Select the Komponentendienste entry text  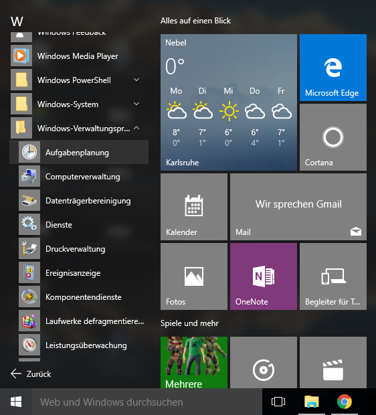click(84, 297)
